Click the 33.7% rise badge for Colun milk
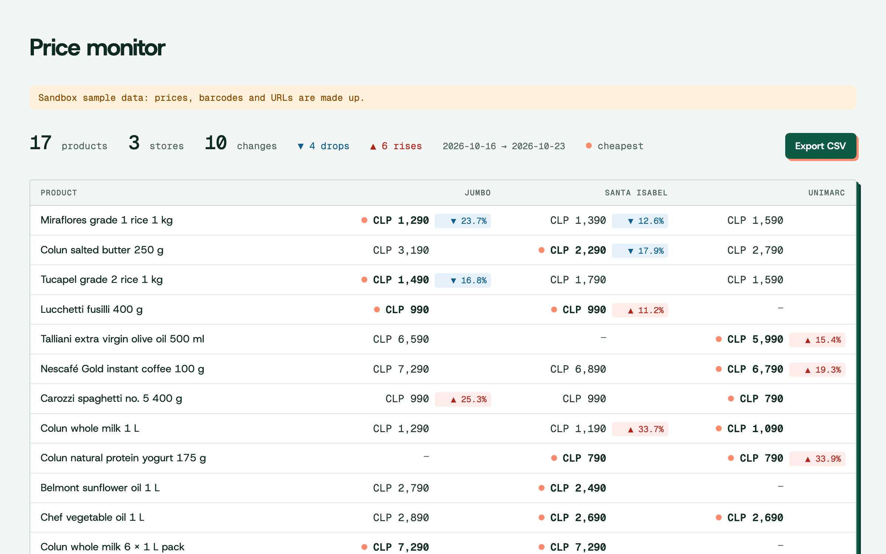 [x=640, y=429]
